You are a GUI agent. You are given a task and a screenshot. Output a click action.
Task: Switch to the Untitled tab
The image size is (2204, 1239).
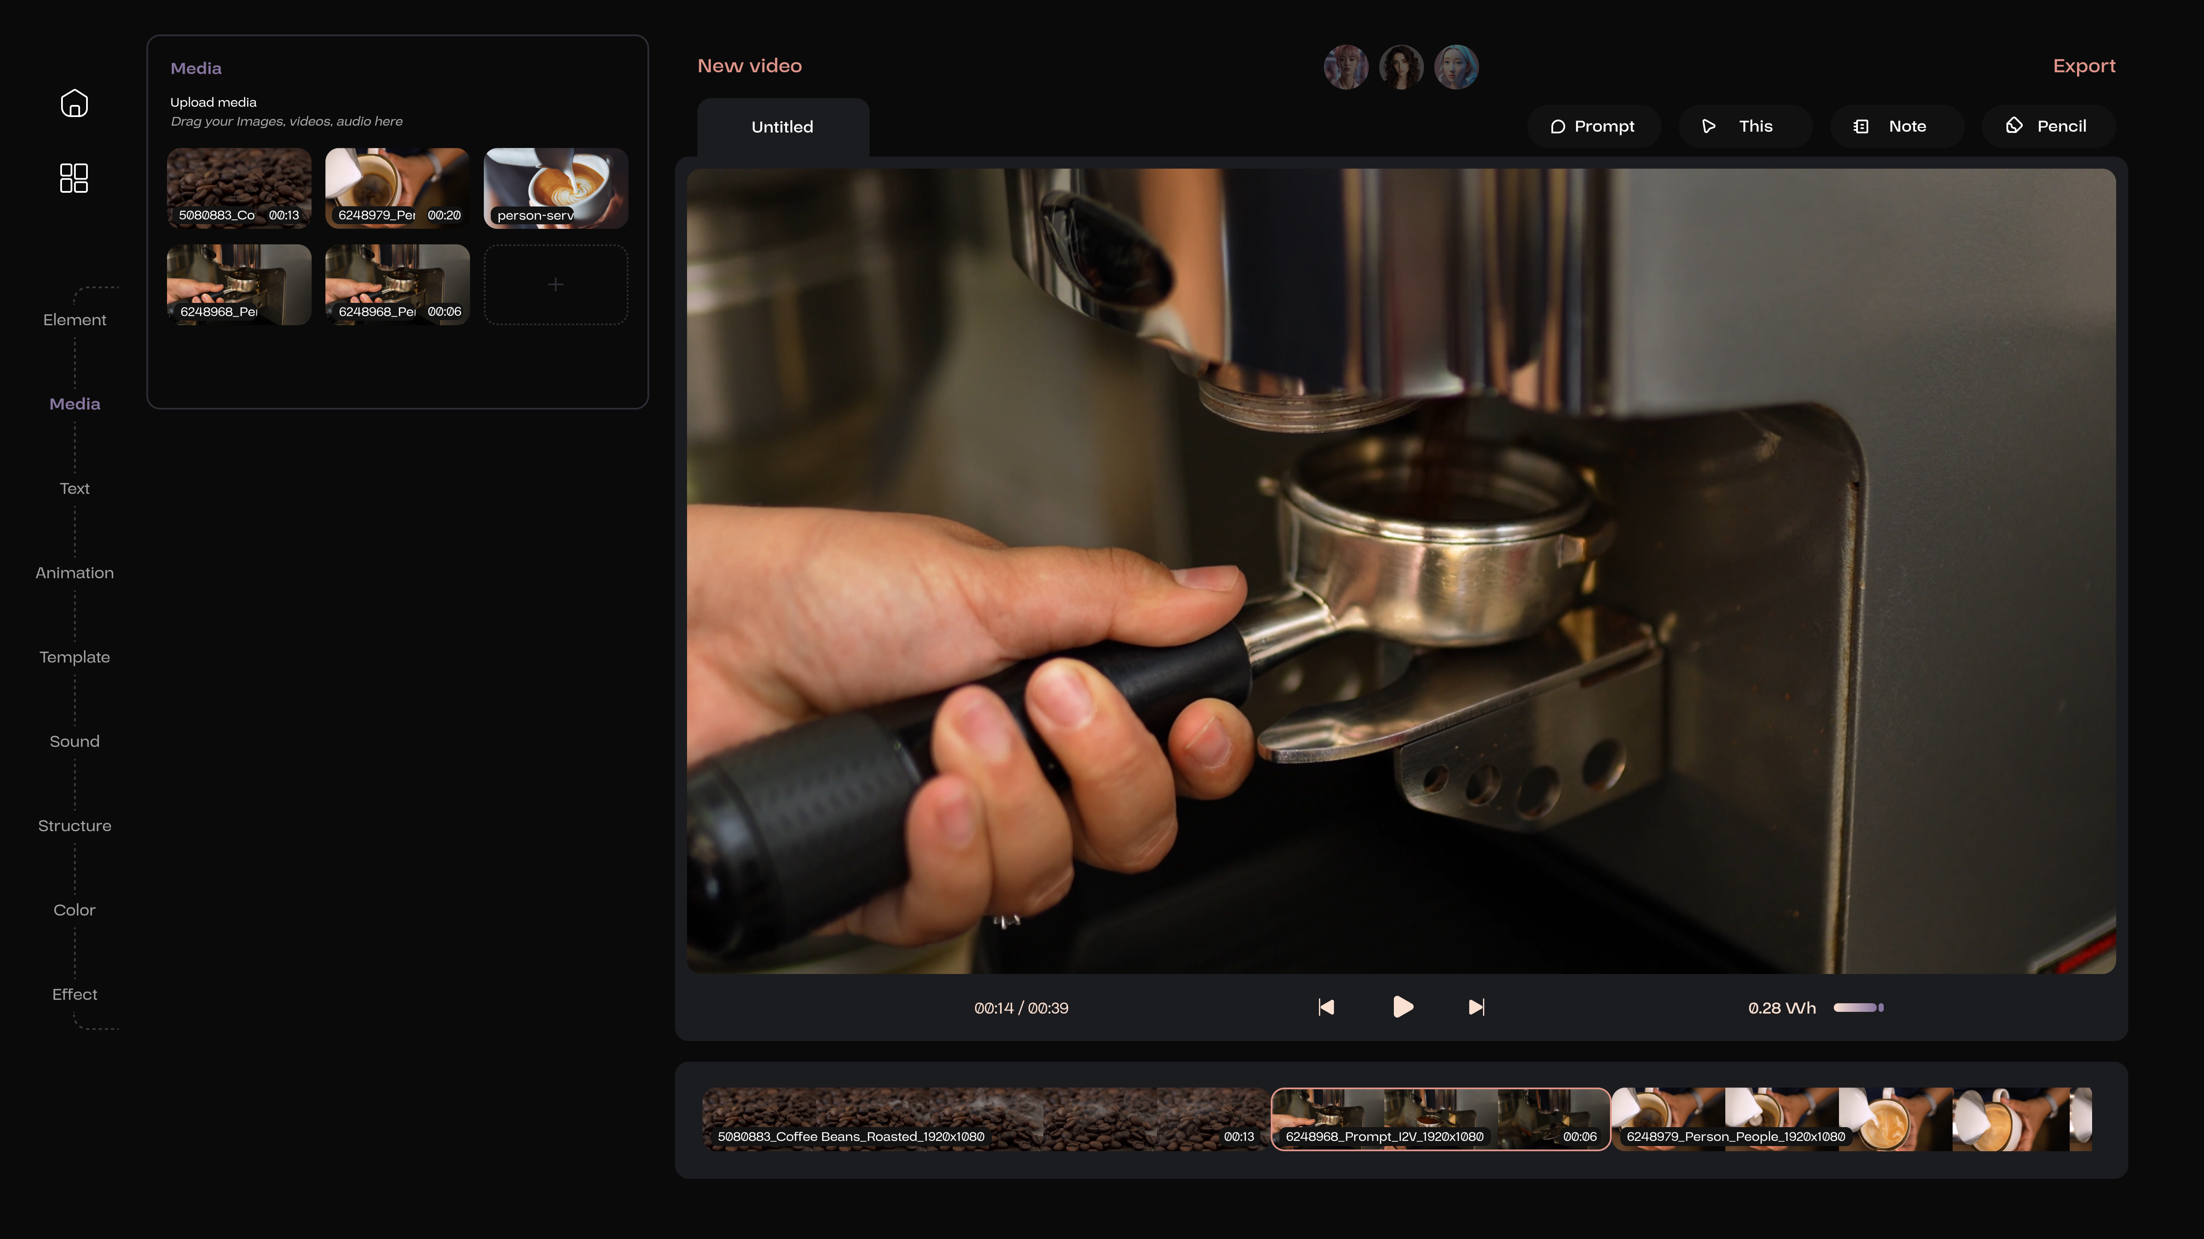pyautogui.click(x=782, y=126)
